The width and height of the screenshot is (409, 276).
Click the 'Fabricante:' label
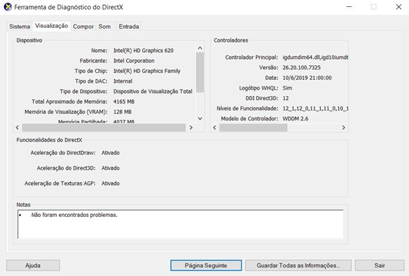pos(93,61)
